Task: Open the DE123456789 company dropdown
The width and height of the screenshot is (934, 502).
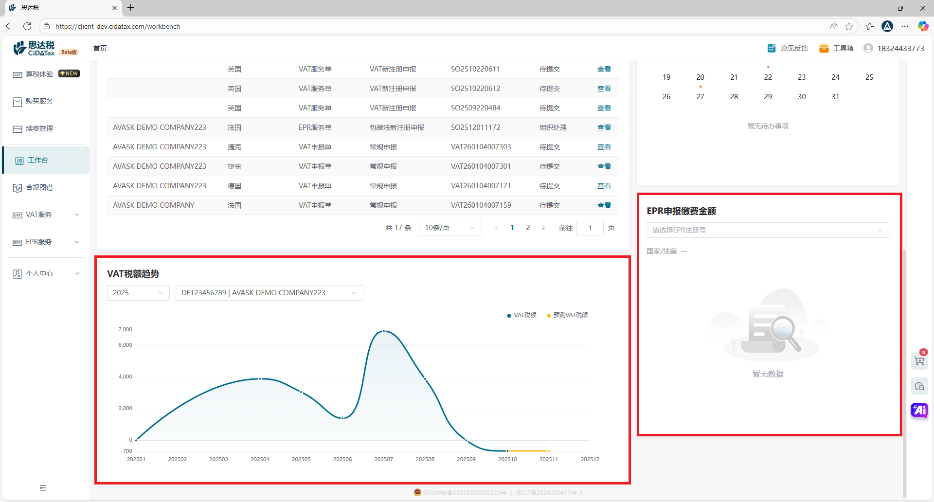Action: pos(269,293)
